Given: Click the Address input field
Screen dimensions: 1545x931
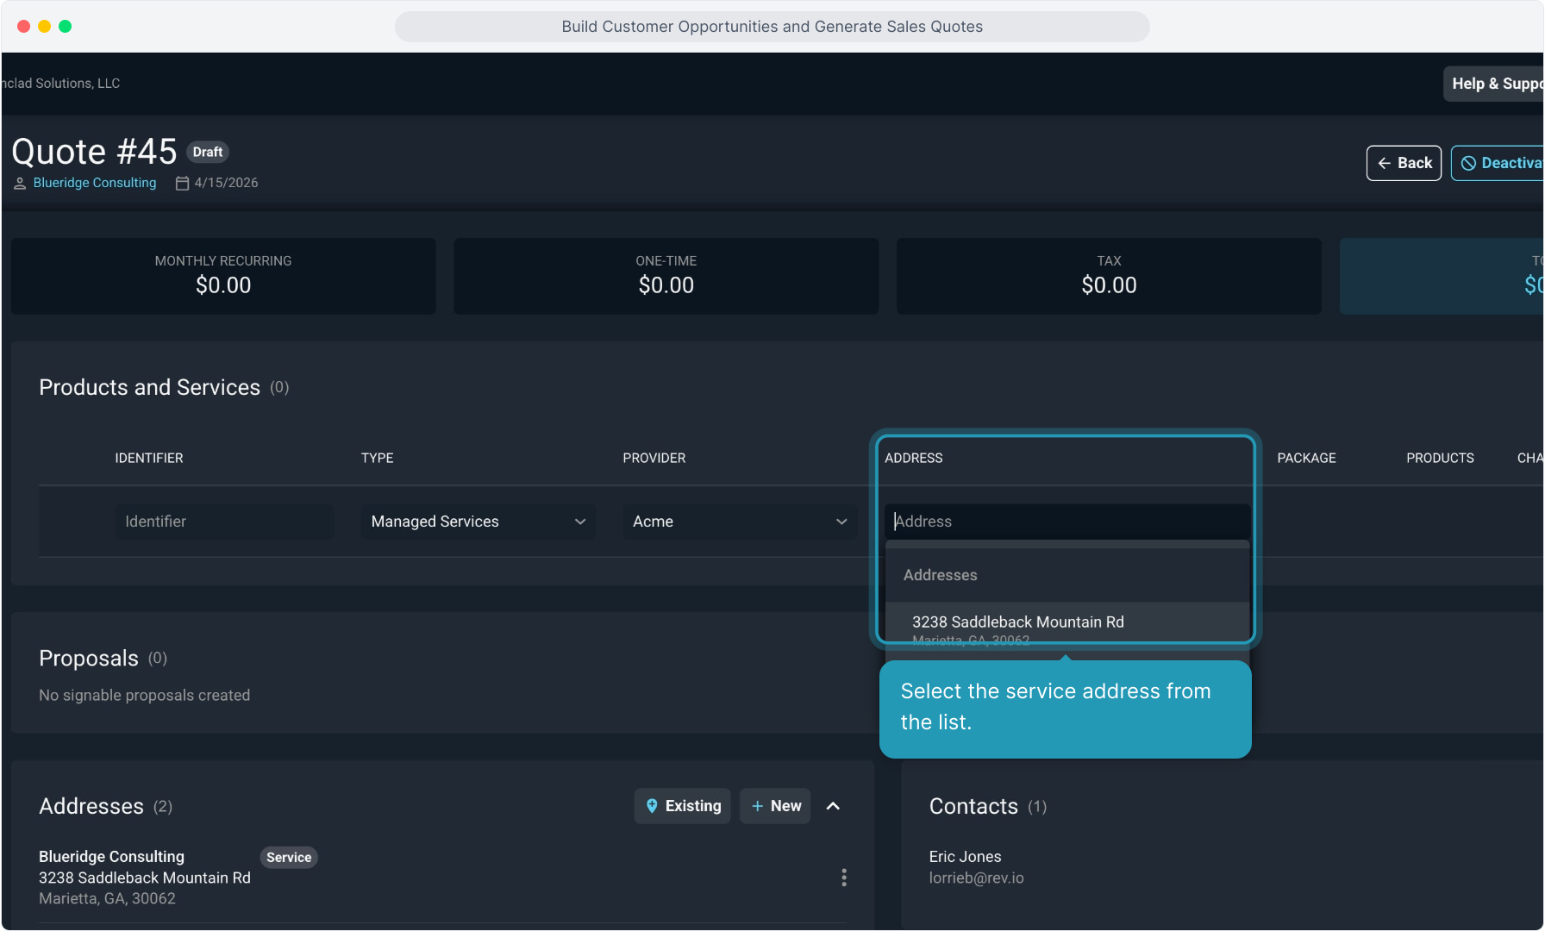Looking at the screenshot, I should click(x=1066, y=522).
